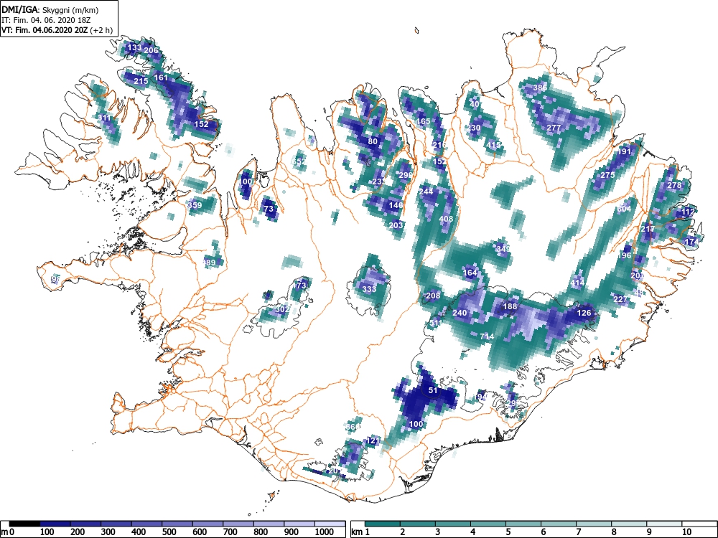Click the visibility value '188' on the map

coord(510,306)
